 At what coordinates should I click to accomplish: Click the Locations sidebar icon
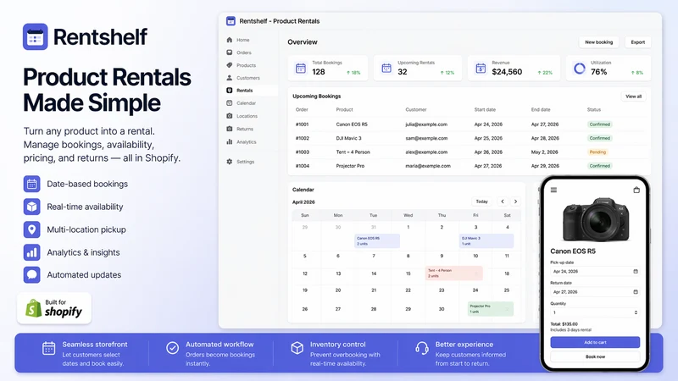click(230, 116)
